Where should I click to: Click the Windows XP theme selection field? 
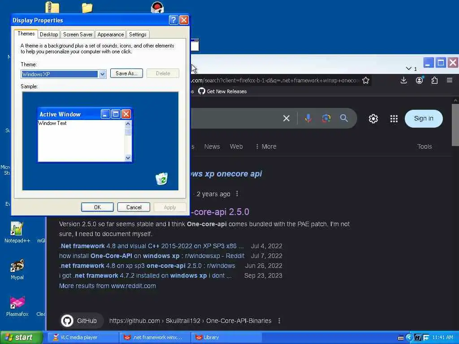click(x=60, y=74)
